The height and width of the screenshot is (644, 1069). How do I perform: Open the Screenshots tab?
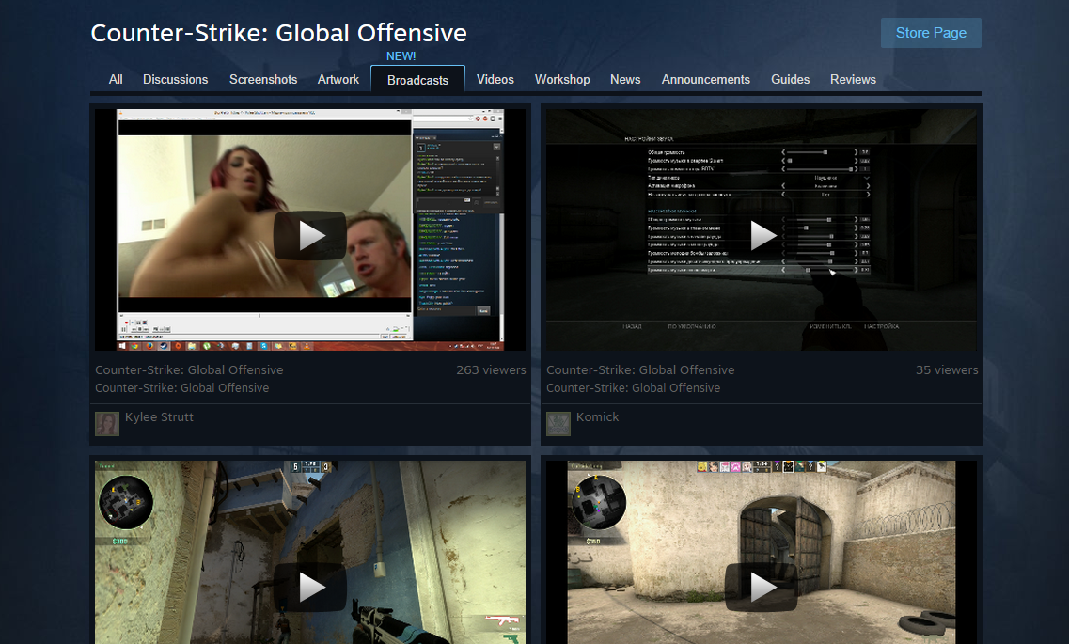click(263, 80)
